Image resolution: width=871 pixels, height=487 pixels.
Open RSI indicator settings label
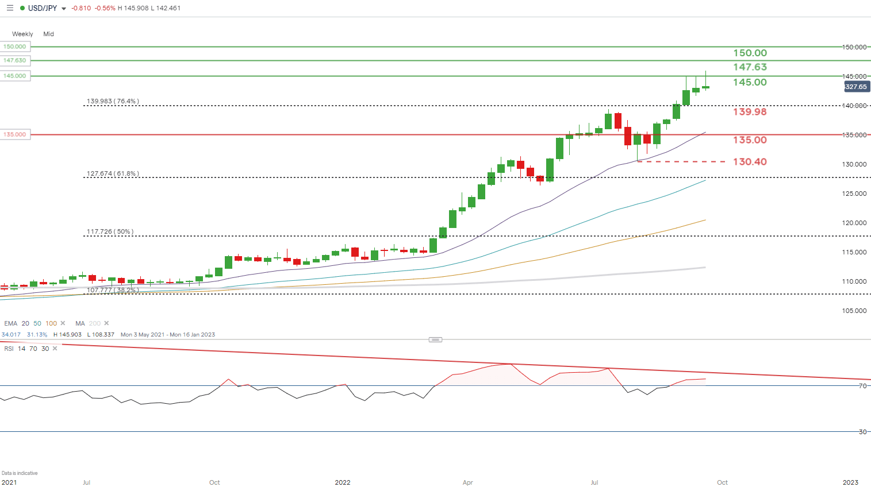point(9,349)
